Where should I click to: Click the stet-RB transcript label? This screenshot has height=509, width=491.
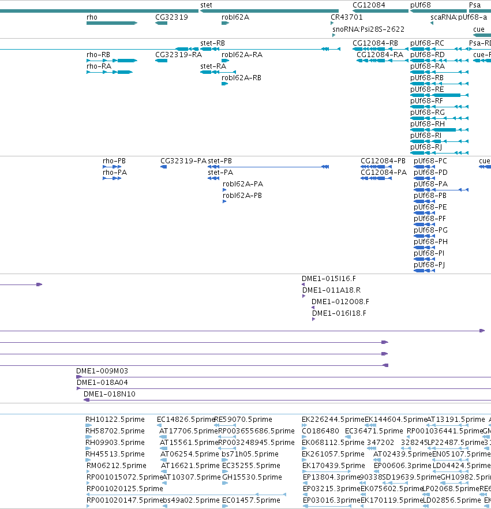(212, 43)
